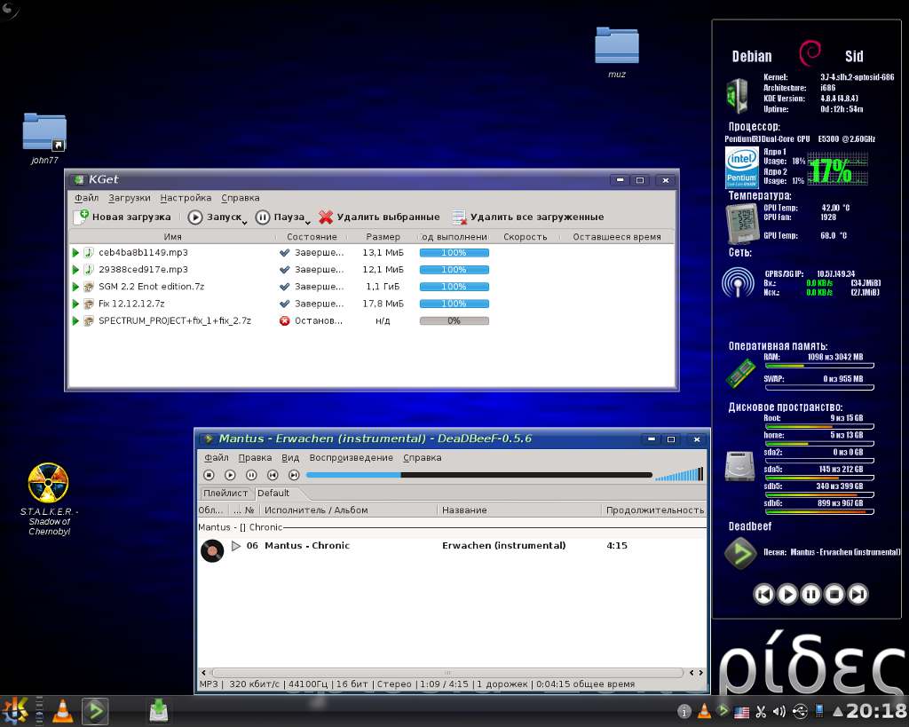Open the Вид menu in DeaDBeeF
Image resolution: width=909 pixels, height=727 pixels.
click(290, 457)
